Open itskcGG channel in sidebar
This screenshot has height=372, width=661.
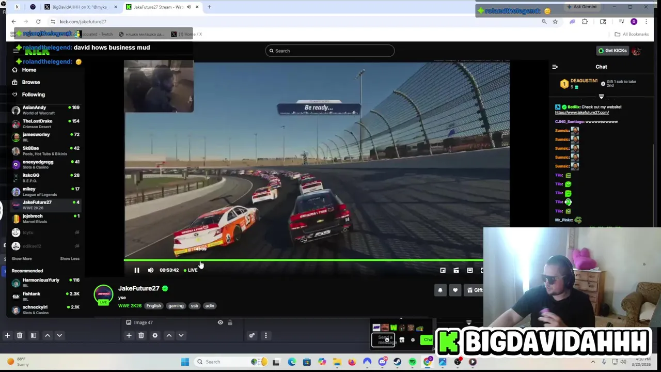tap(45, 178)
